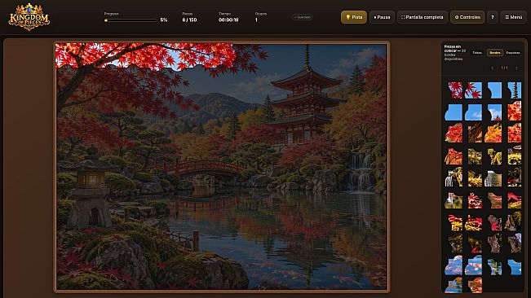Pick the white waterfall with yellow leaves piece
531x298 pixels.
tap(454, 177)
